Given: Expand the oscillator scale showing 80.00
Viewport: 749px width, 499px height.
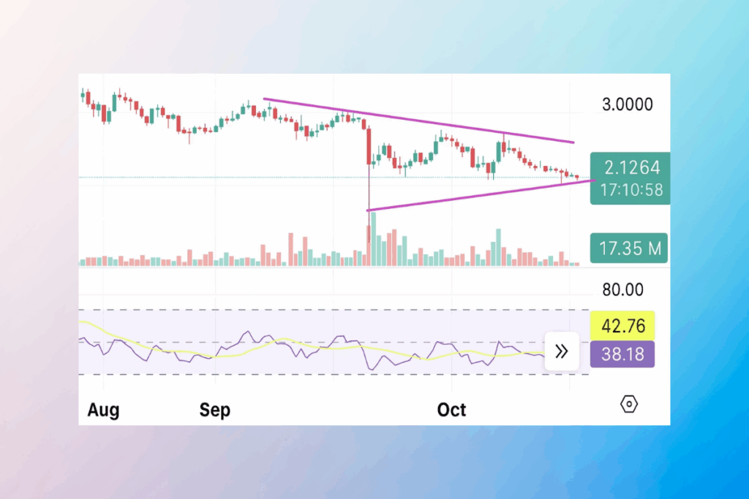Looking at the screenshot, I should (x=622, y=289).
